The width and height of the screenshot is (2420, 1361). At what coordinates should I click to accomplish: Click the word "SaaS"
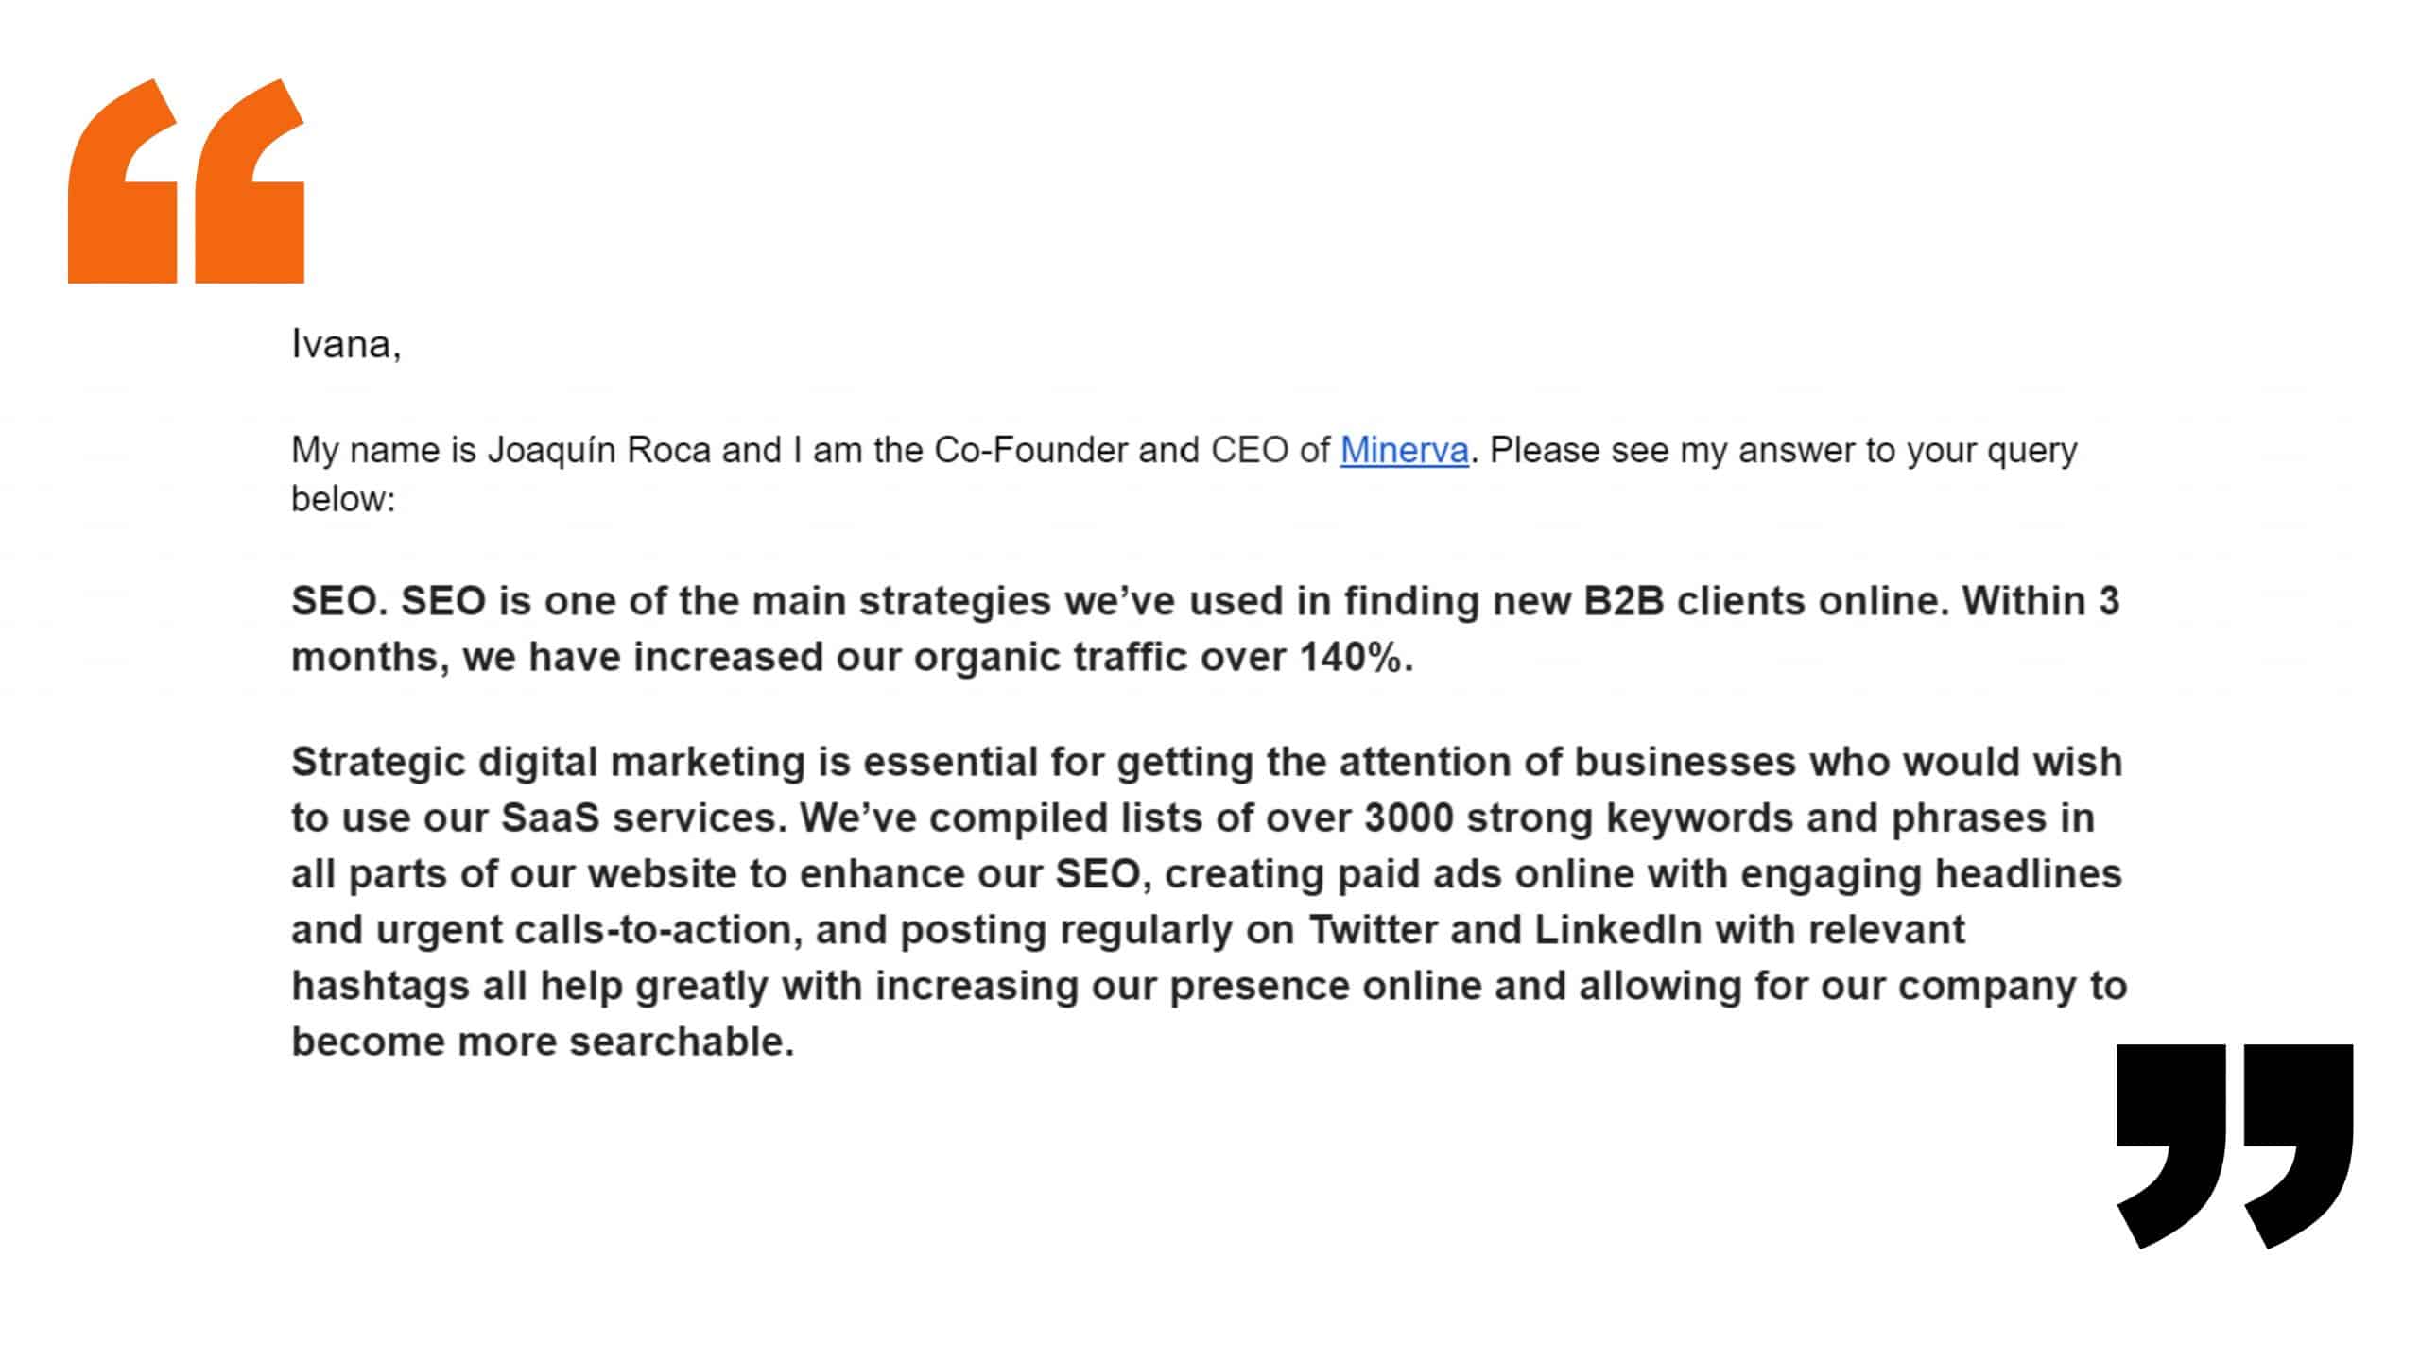pos(550,818)
